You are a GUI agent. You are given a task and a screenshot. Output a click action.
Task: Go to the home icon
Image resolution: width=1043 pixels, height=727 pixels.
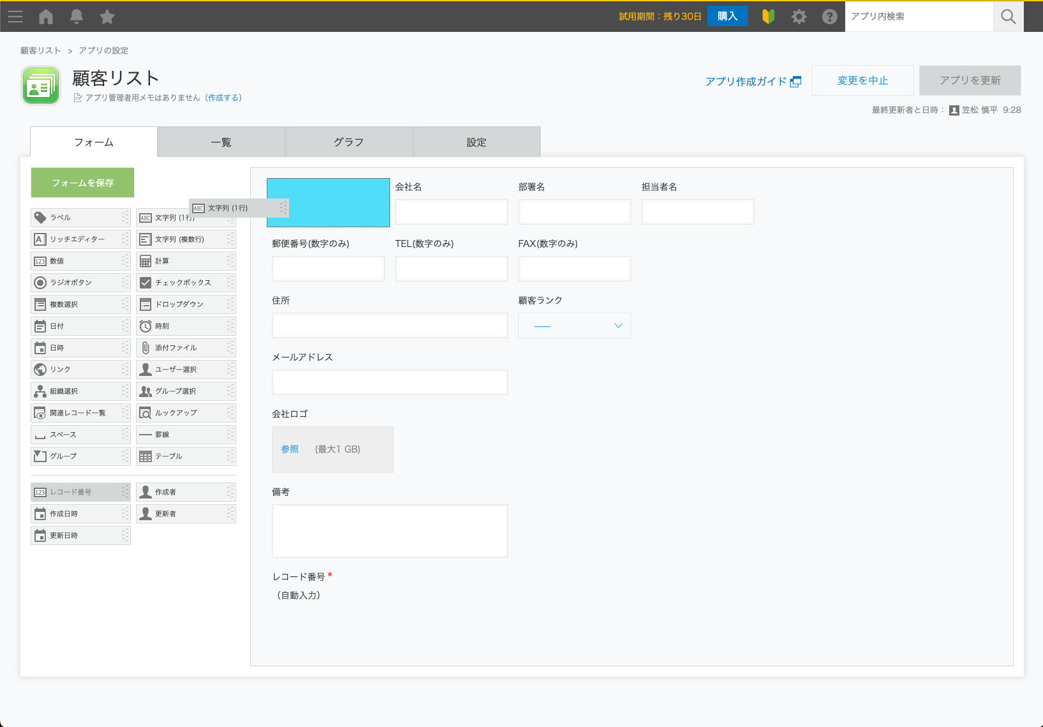(46, 17)
